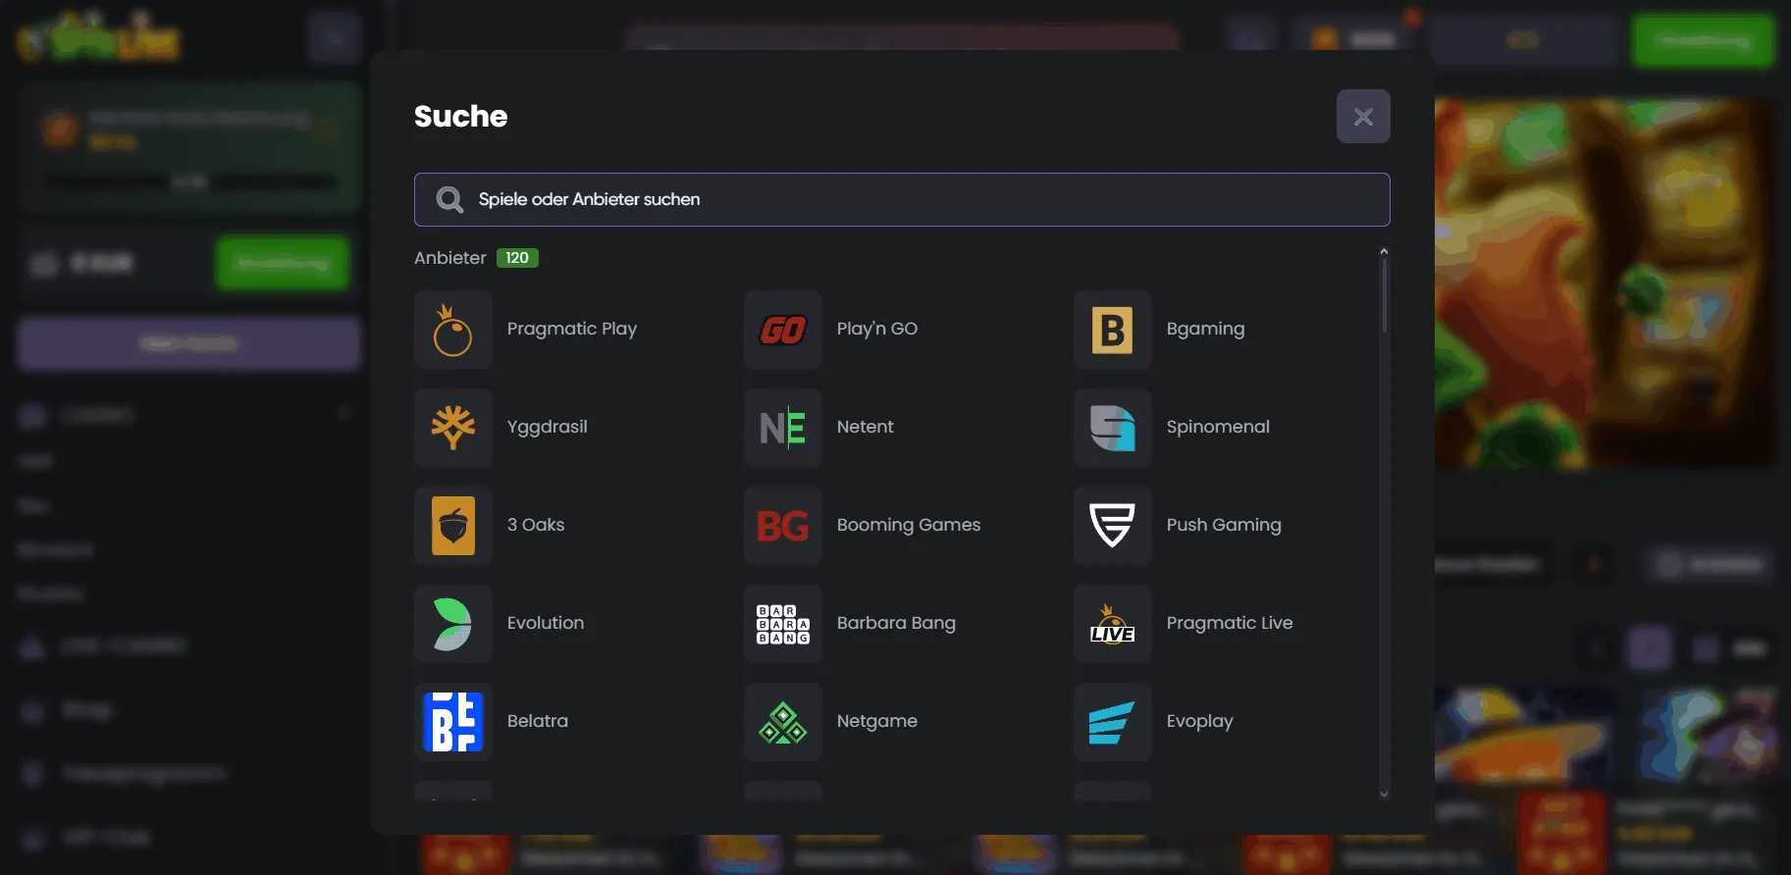The height and width of the screenshot is (875, 1791).
Task: Click the Netent NE logo
Action: 782,428
